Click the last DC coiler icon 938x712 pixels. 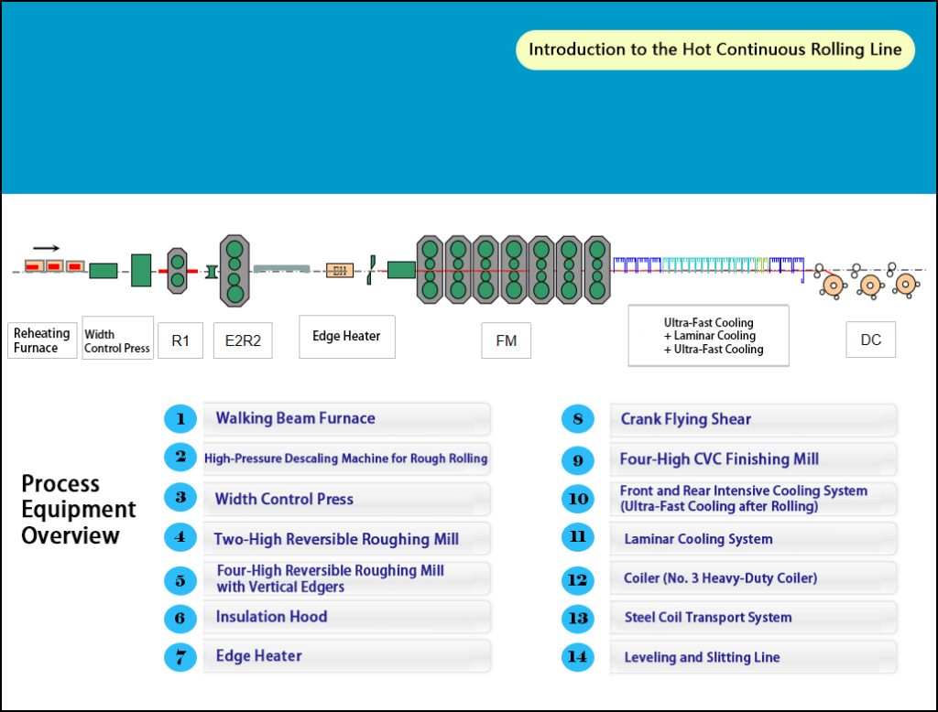click(905, 285)
